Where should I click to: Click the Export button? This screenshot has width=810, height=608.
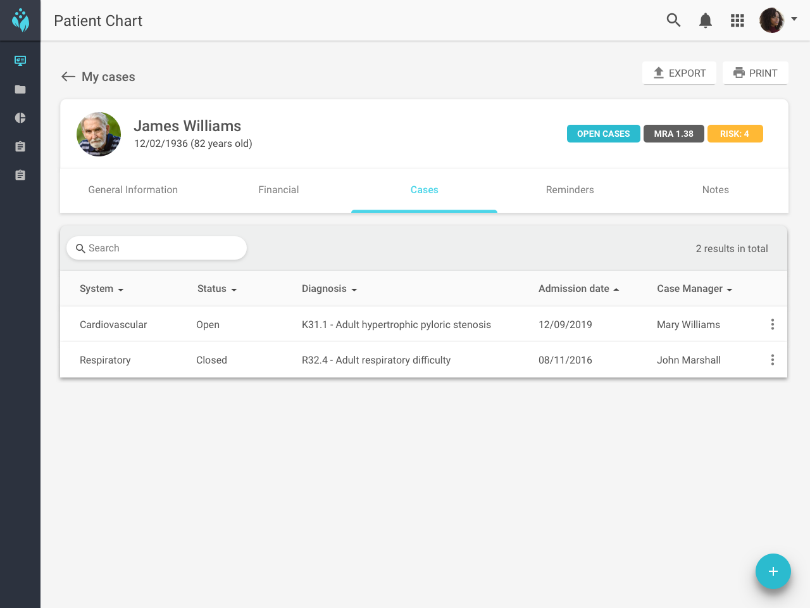pos(679,73)
